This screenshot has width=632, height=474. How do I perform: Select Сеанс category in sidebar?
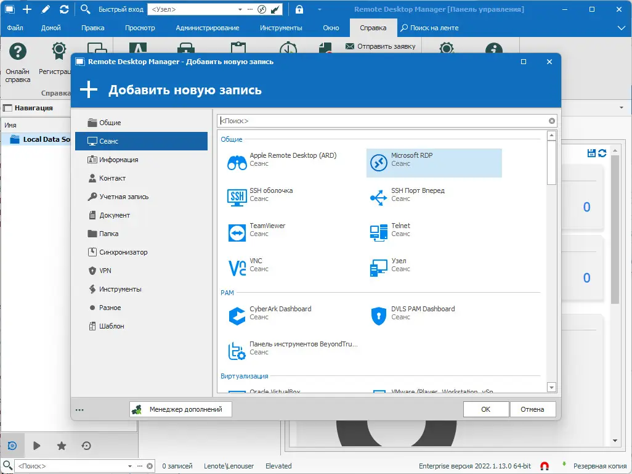[141, 141]
